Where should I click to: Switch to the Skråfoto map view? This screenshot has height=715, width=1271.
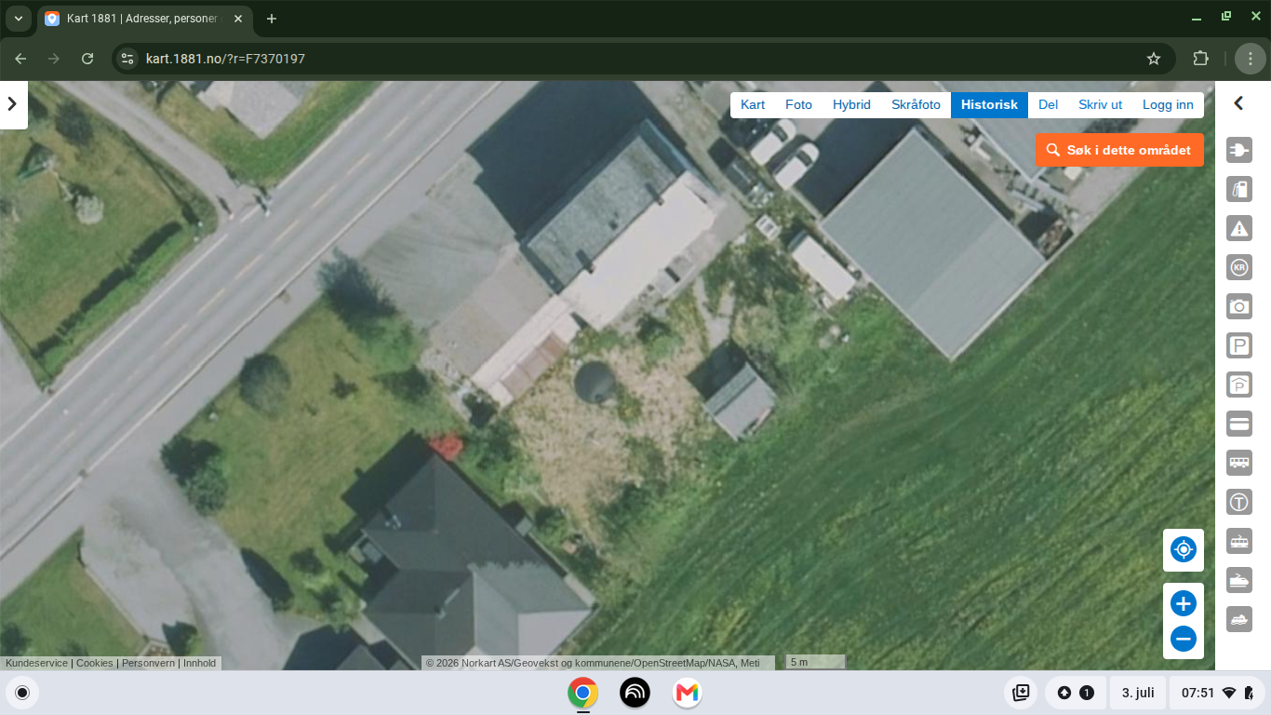coord(916,104)
